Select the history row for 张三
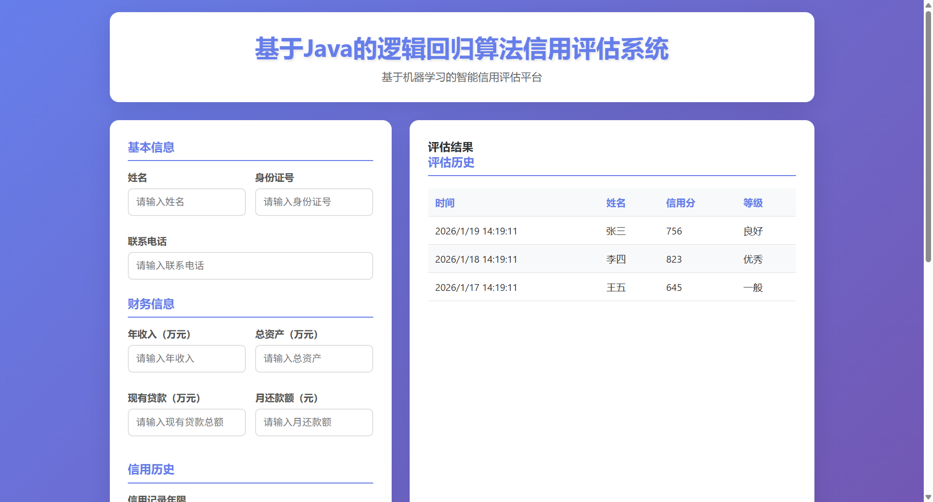Viewport: 933px width, 502px height. [x=611, y=231]
